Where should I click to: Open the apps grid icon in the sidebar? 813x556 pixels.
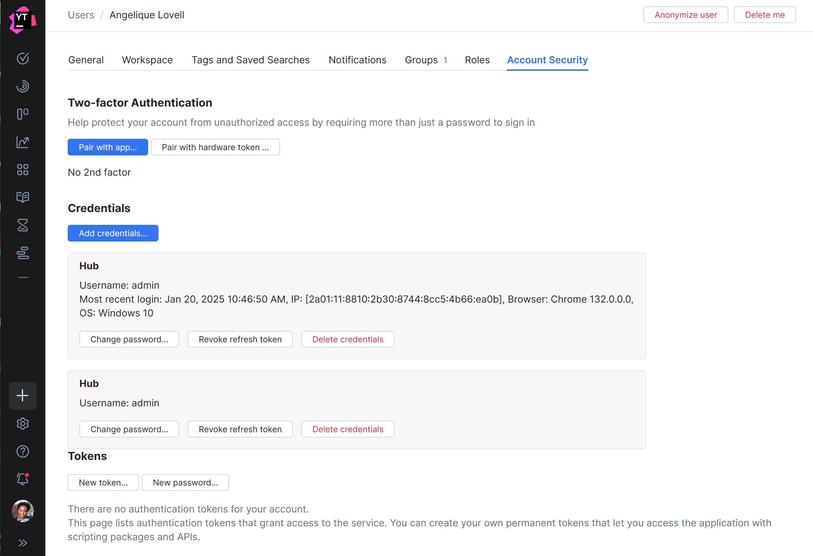pos(23,170)
